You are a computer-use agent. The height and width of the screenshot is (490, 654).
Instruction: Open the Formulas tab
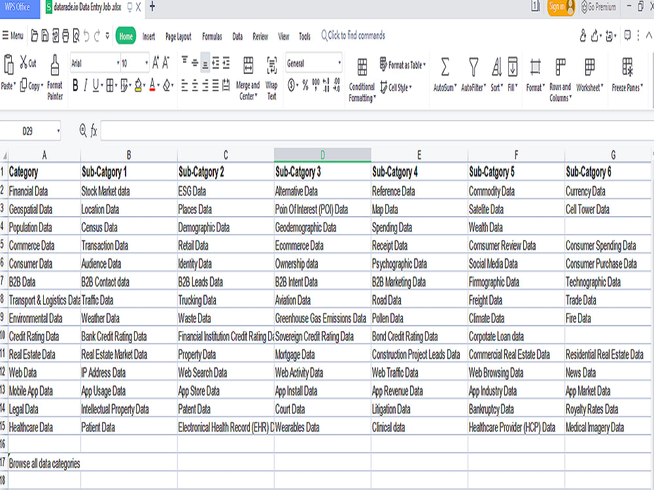(212, 36)
